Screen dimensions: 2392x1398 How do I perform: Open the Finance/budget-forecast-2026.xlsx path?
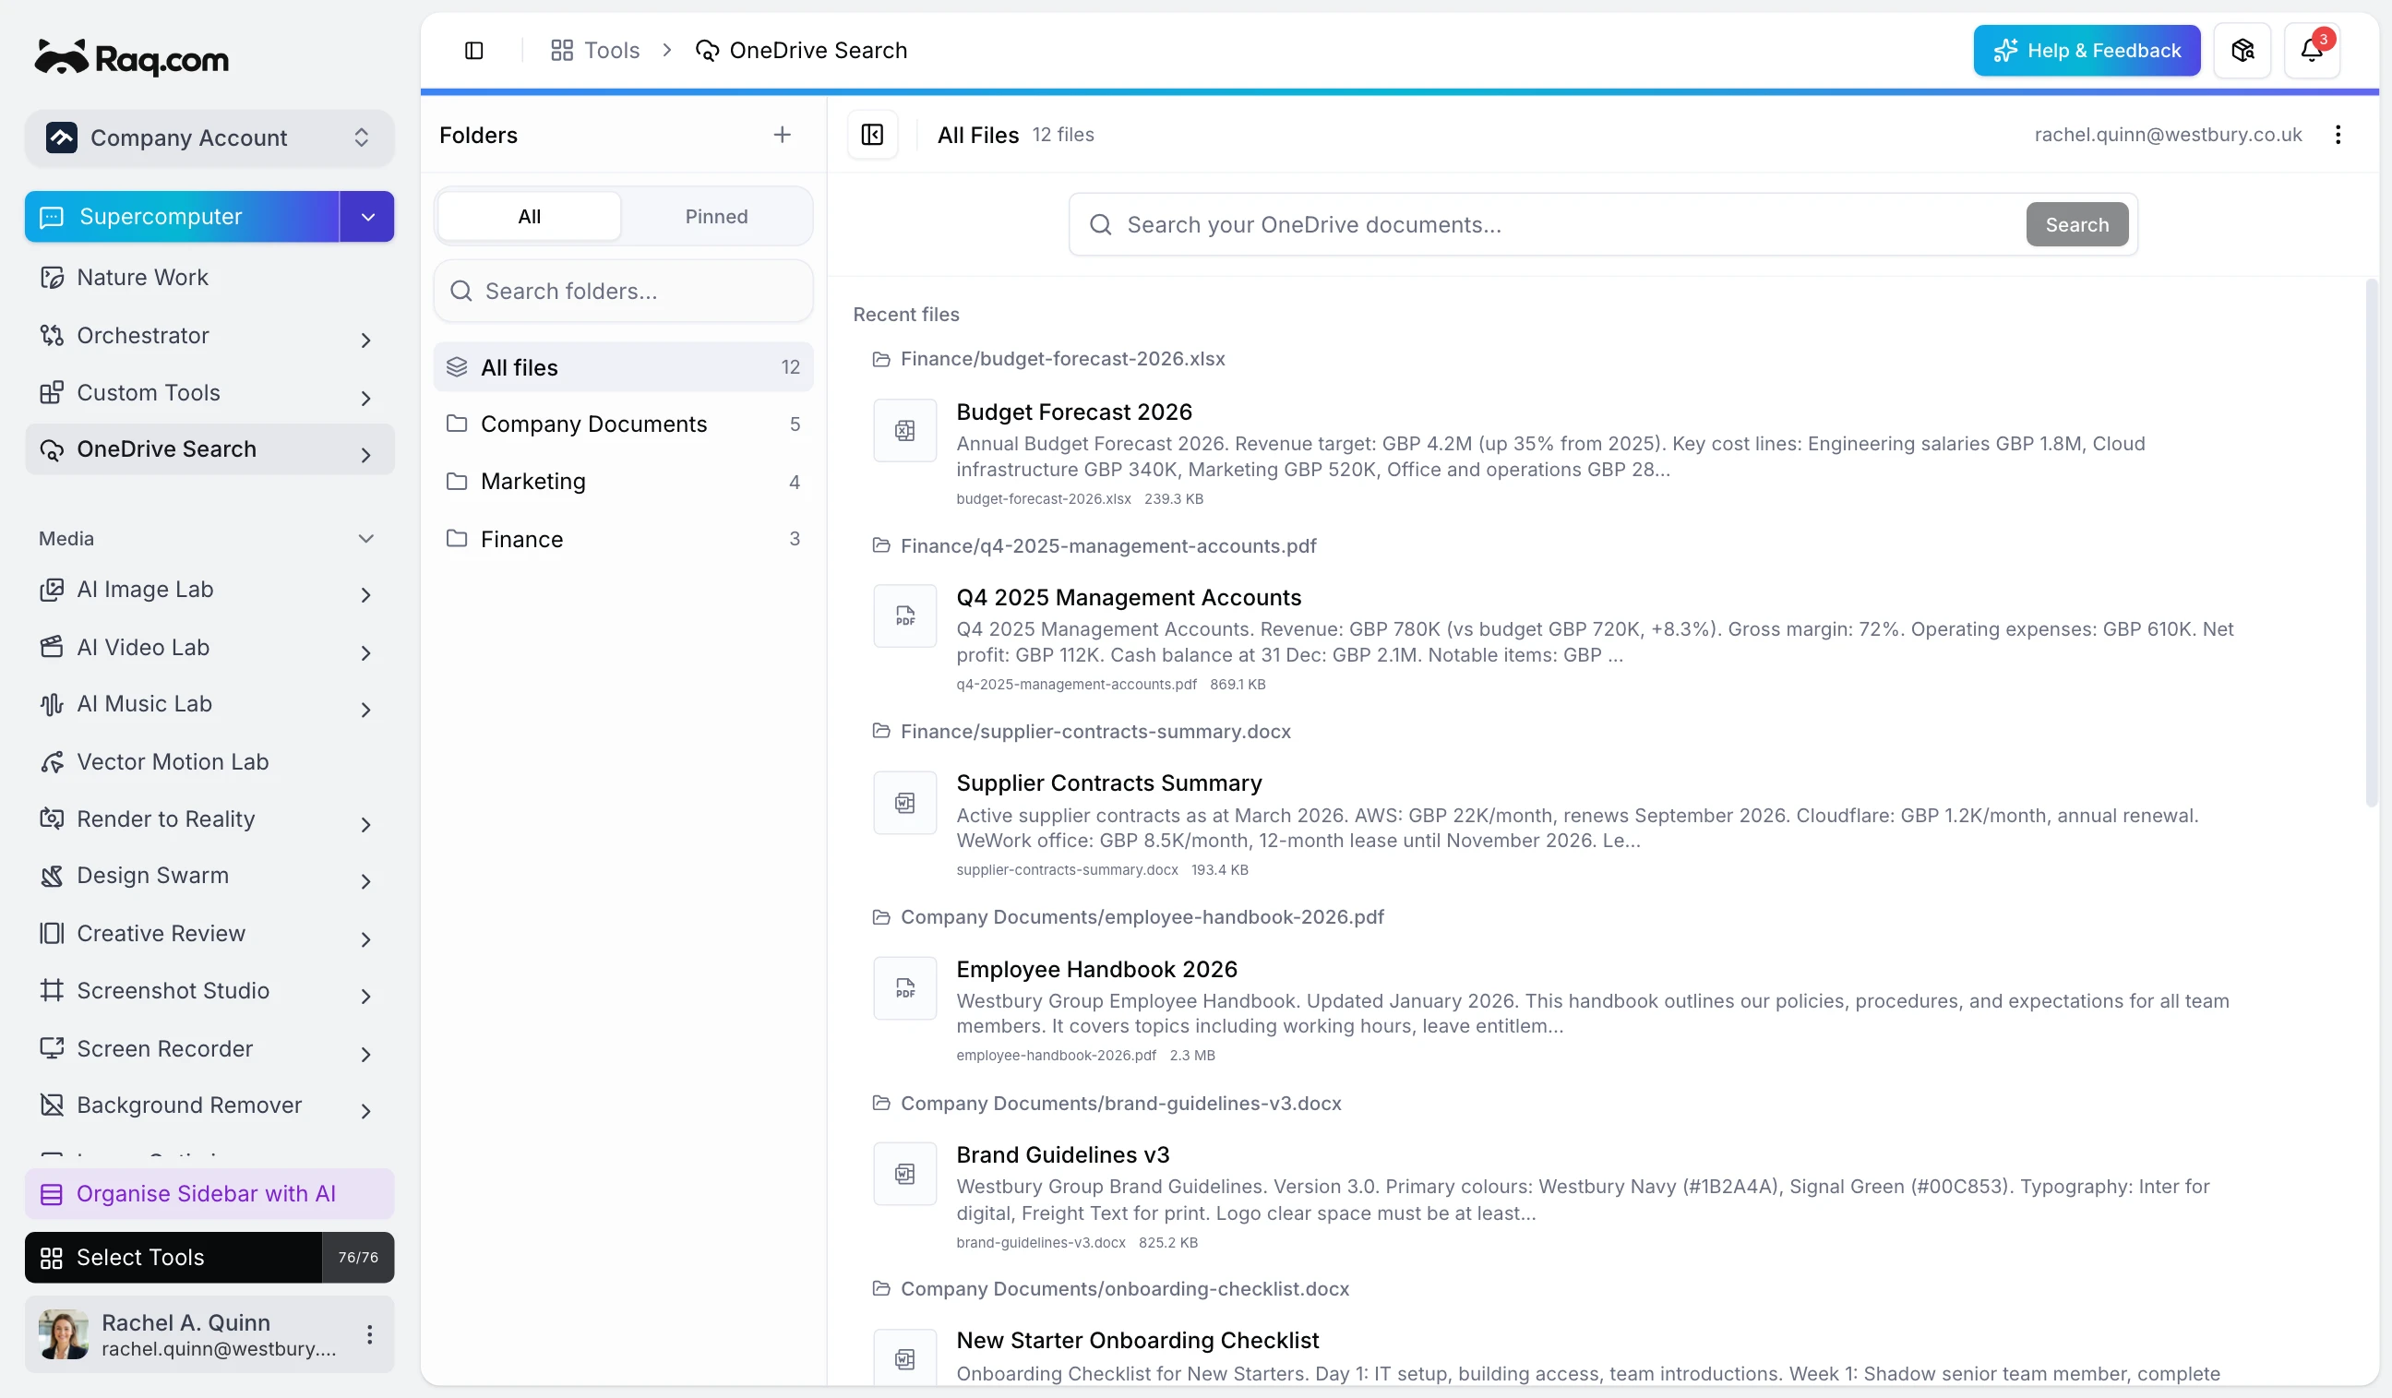pos(1062,359)
